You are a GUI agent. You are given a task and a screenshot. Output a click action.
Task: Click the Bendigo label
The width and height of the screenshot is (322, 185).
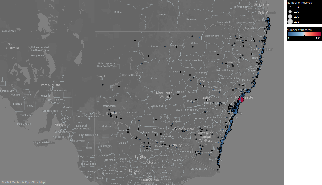point(141,157)
